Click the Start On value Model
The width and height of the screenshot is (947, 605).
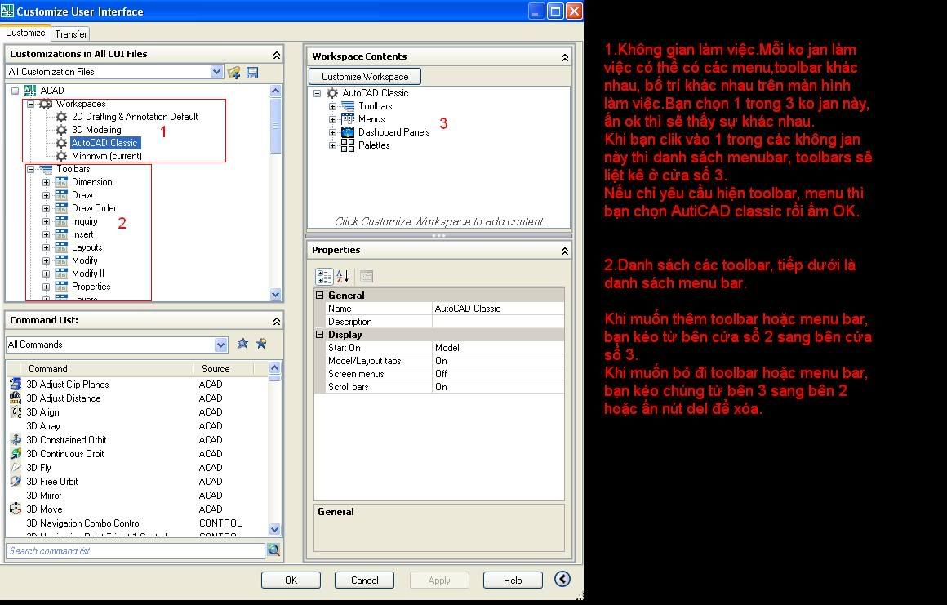pos(498,348)
